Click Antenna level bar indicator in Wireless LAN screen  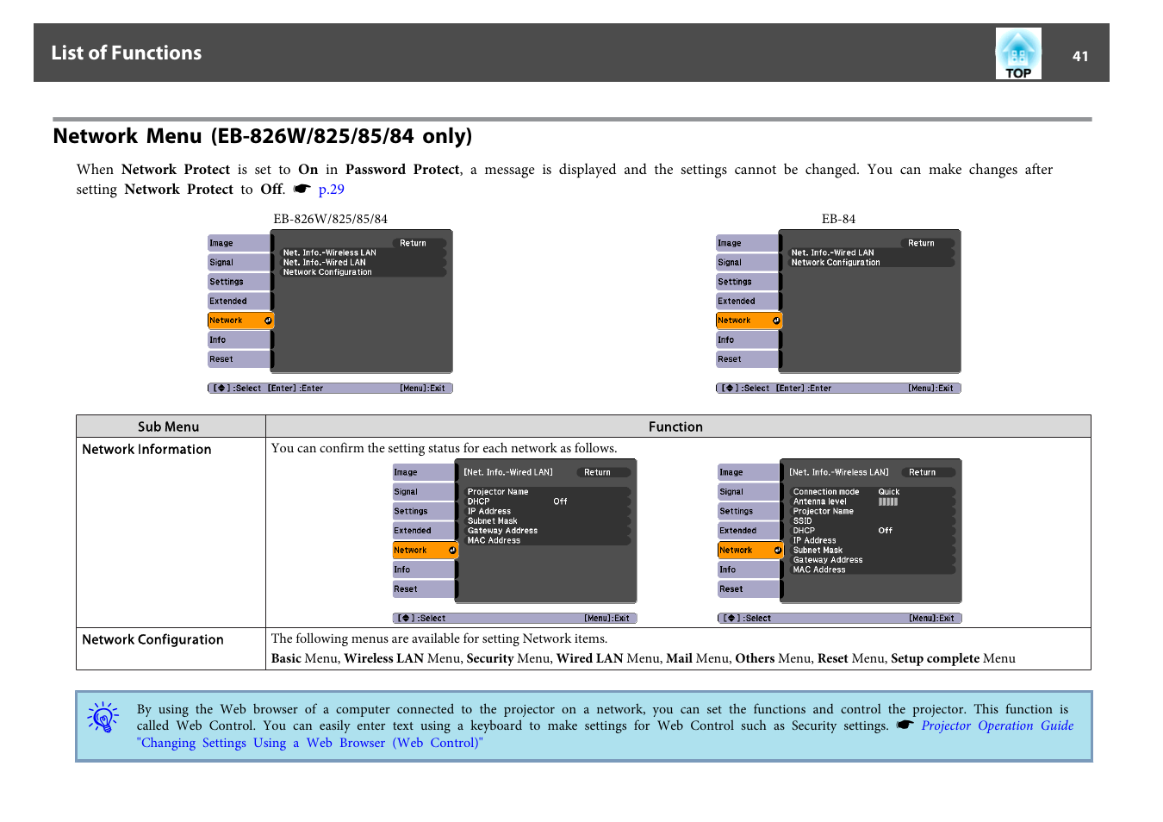point(888,501)
